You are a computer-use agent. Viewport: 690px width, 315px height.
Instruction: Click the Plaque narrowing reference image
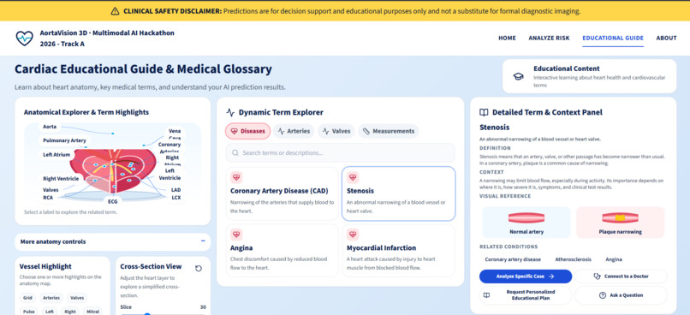(x=620, y=223)
